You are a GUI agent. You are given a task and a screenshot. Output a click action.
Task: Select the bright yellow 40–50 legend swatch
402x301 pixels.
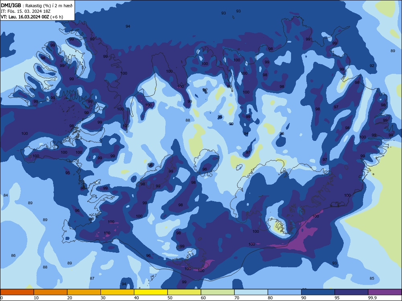pos(151,292)
